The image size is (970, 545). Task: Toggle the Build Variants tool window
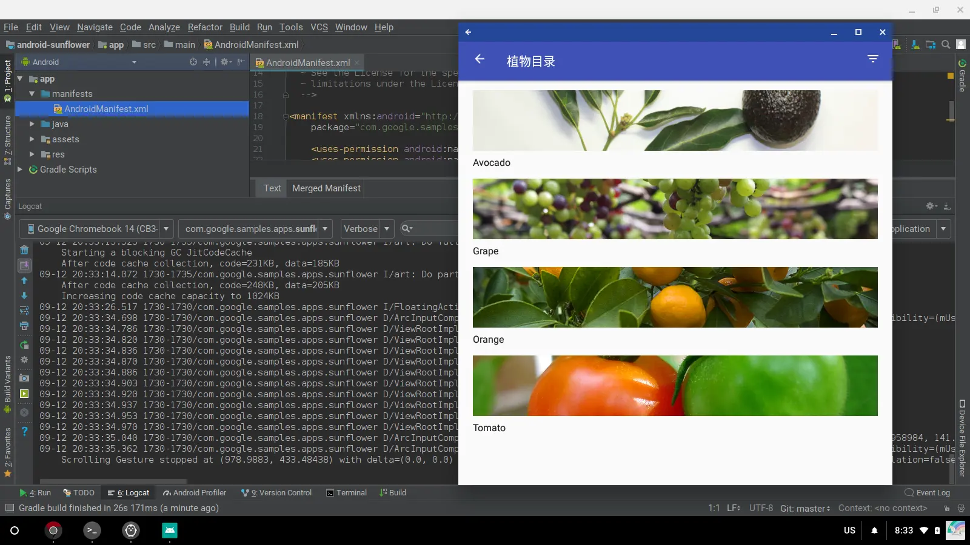coord(7,385)
